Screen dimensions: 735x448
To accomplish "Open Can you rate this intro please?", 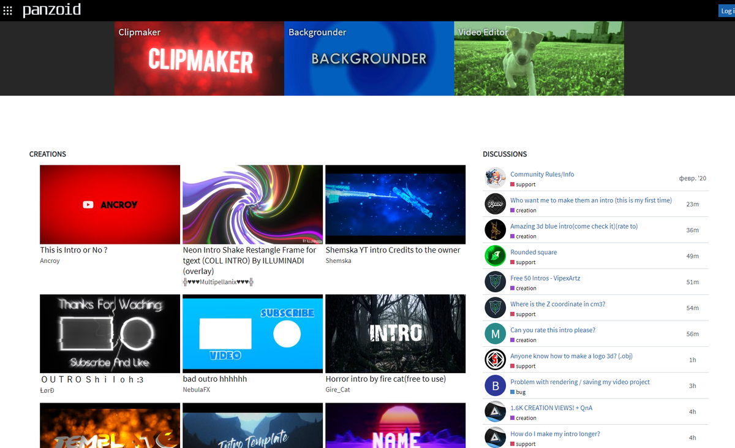I will [552, 330].
